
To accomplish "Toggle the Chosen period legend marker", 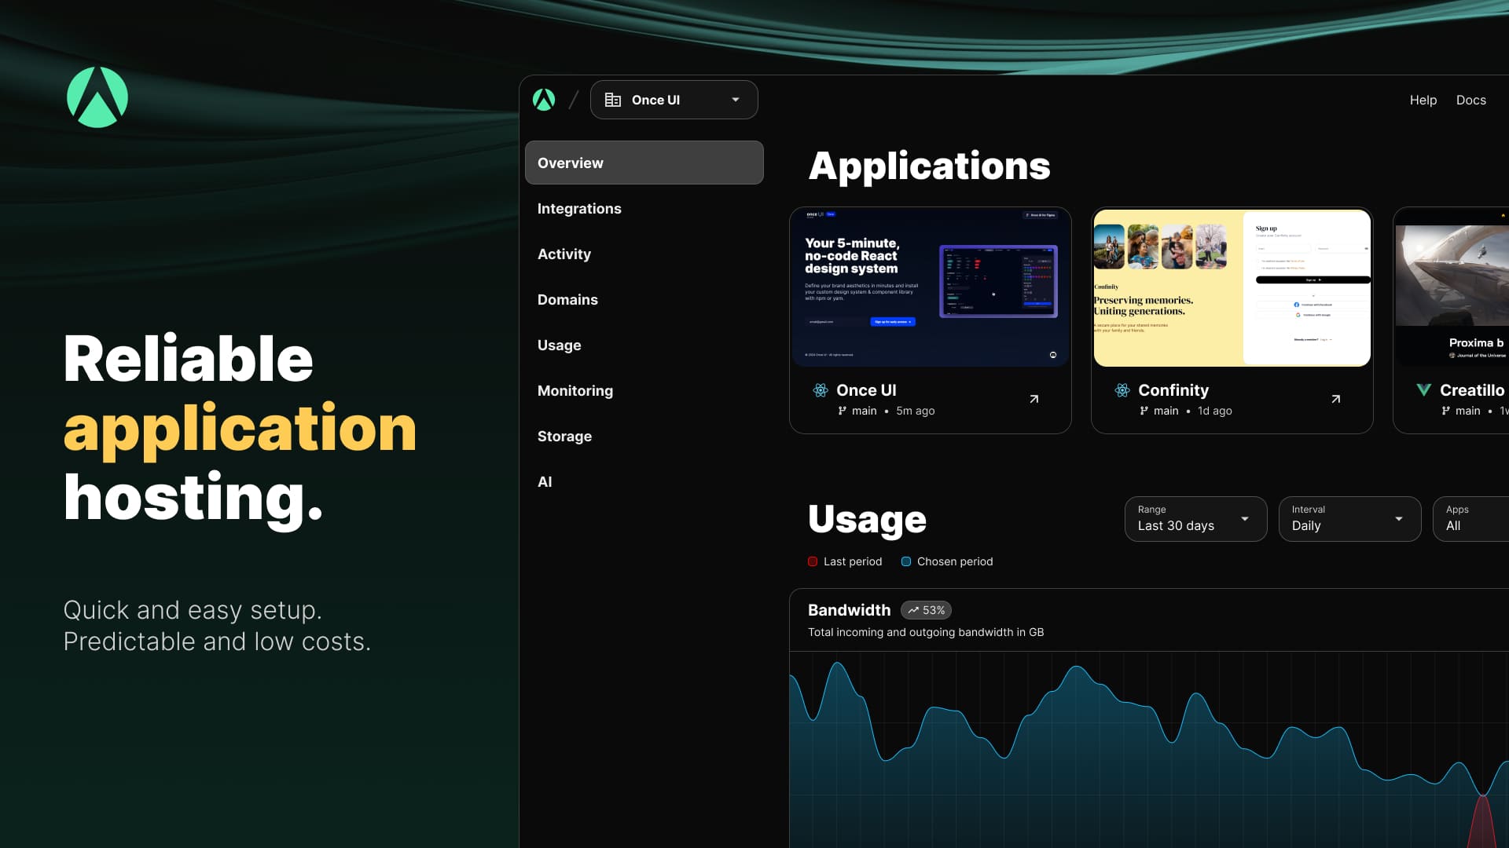I will pyautogui.click(x=906, y=561).
